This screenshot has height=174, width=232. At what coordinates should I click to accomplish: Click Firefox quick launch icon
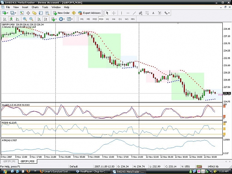[x=28, y=171]
